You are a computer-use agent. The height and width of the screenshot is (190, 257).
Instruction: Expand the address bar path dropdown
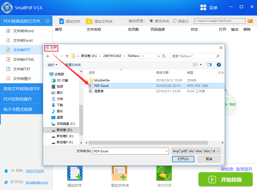click(158, 56)
